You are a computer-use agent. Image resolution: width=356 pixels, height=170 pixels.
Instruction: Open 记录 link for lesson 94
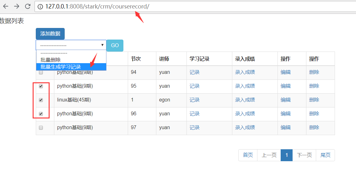195,72
